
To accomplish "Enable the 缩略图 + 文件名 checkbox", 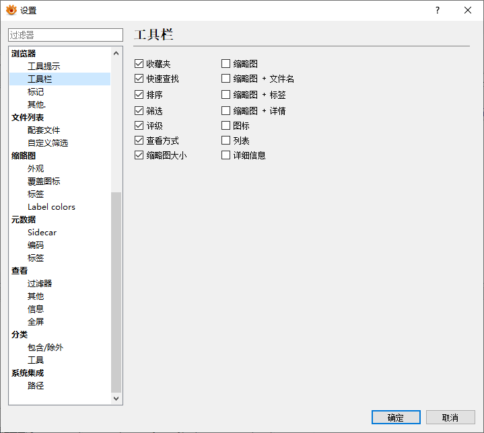I will (x=226, y=79).
